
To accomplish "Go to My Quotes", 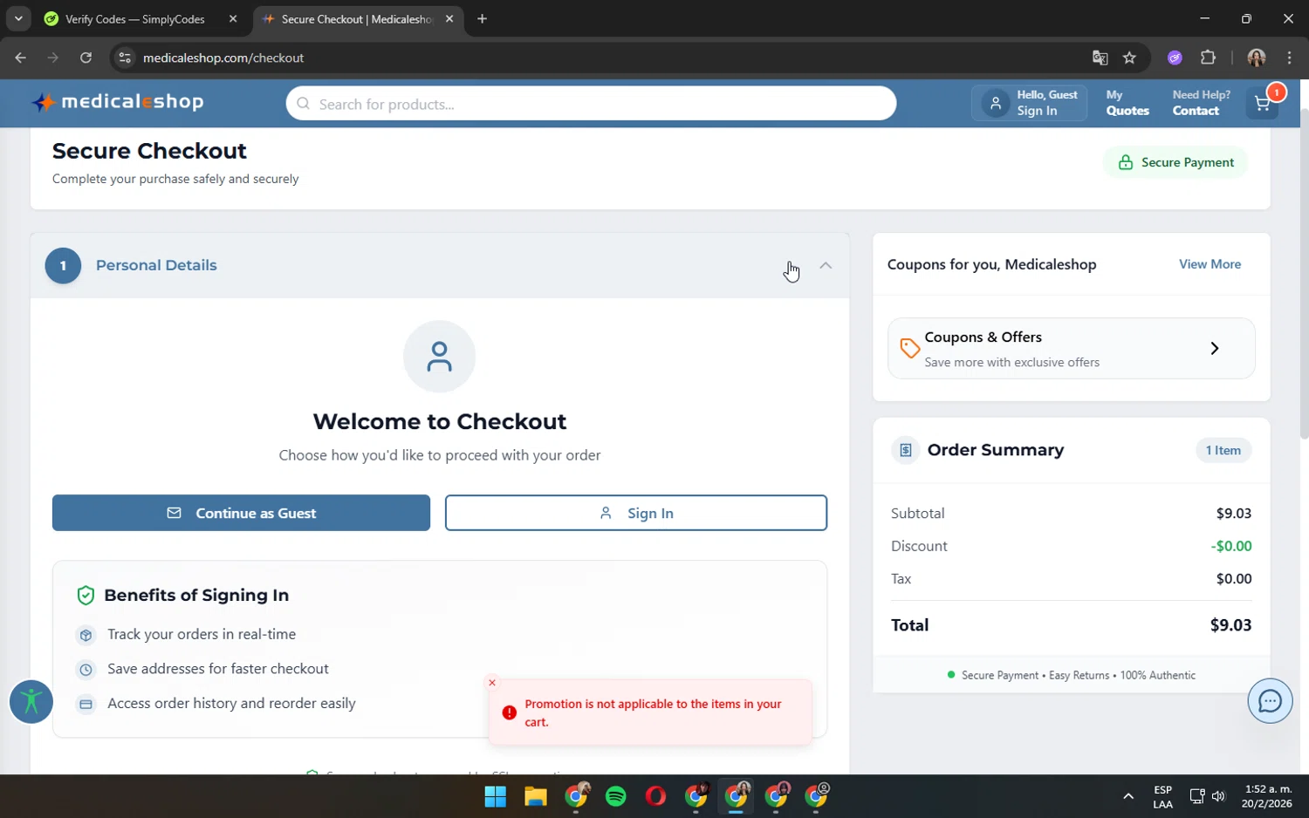I will pyautogui.click(x=1127, y=103).
